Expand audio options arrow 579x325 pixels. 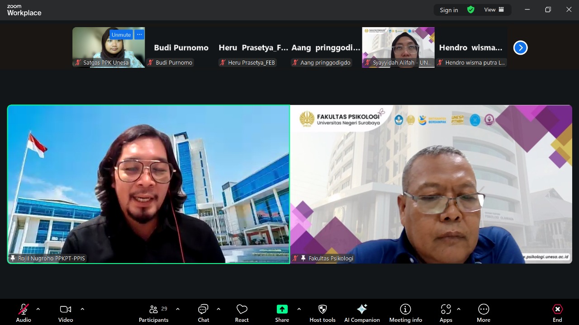coord(38,309)
